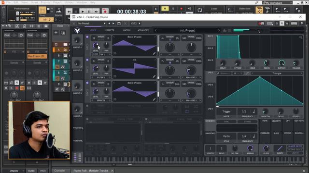Toggle the W write automation button in plugin header

287,24
